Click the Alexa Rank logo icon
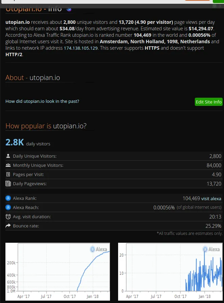224x303 pixels. point(8,198)
